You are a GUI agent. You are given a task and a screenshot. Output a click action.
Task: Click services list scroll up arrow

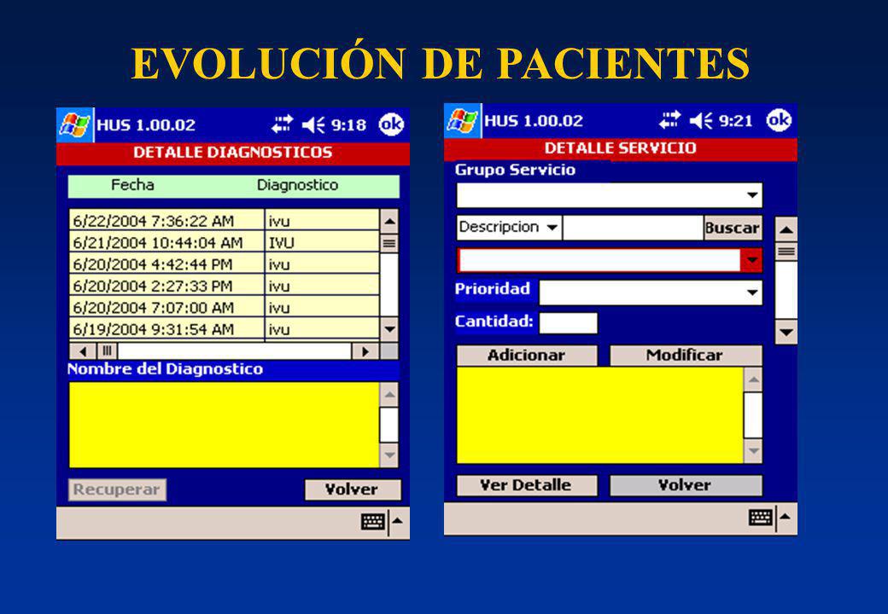[x=753, y=380]
